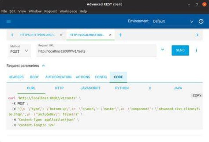Click the Request parameters label
The image size is (209, 142).
(23, 66)
